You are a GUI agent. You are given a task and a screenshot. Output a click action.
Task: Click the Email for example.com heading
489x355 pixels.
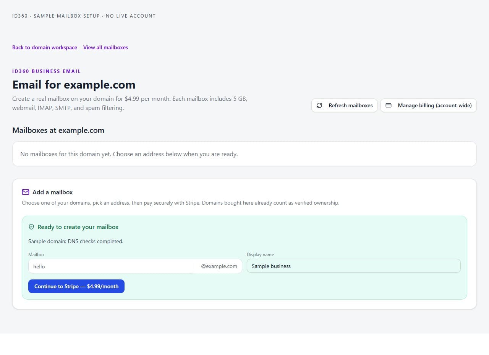point(74,84)
